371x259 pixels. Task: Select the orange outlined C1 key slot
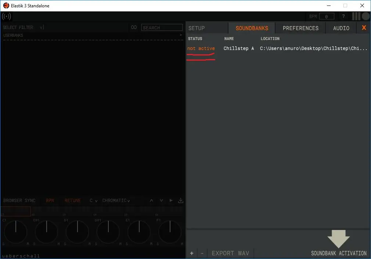[x=16, y=211]
